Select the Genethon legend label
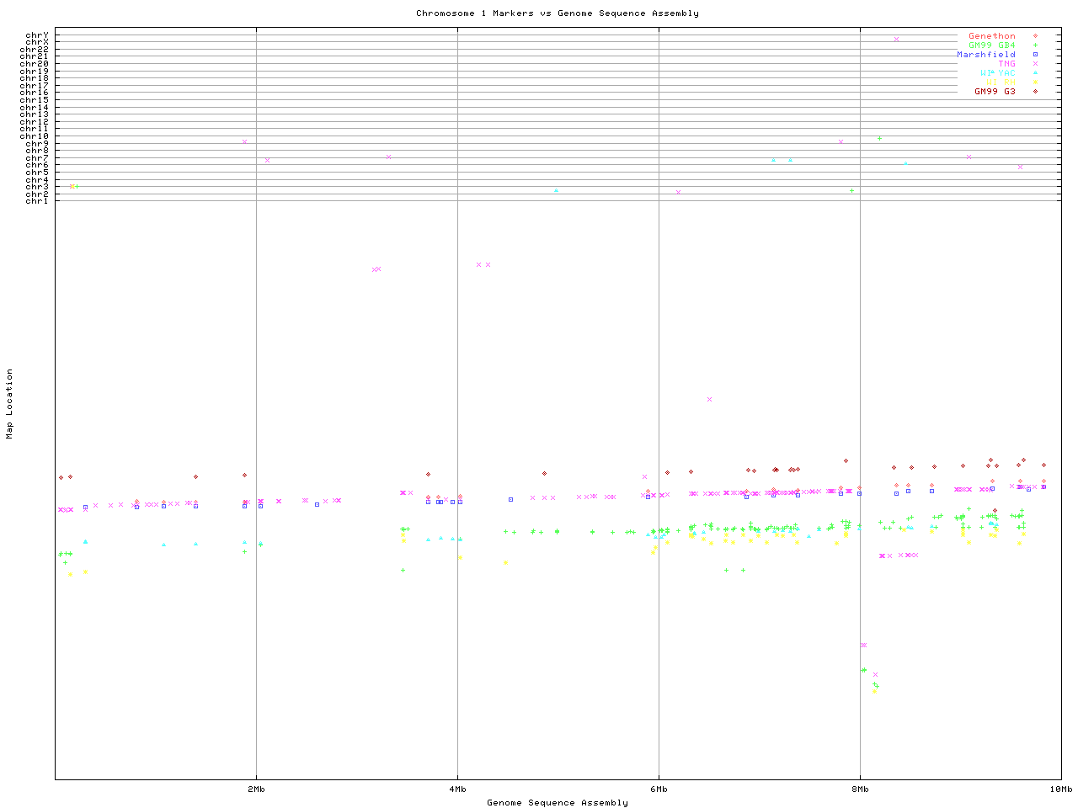 (991, 36)
